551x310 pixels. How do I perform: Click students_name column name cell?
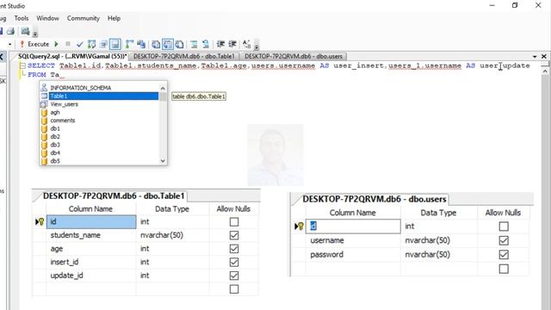coord(91,235)
